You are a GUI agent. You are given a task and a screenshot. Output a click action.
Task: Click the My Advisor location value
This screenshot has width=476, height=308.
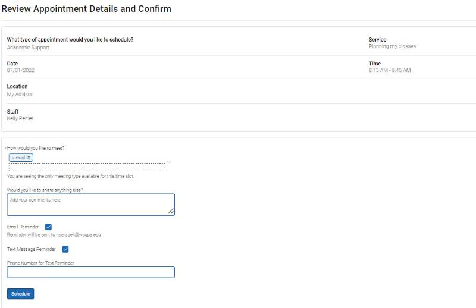[20, 94]
